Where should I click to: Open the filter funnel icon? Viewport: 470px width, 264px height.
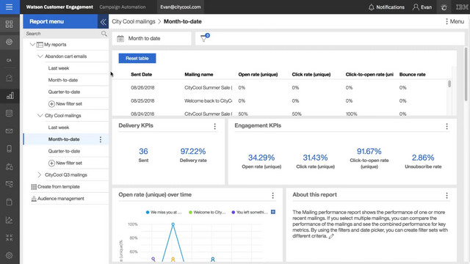coord(204,38)
